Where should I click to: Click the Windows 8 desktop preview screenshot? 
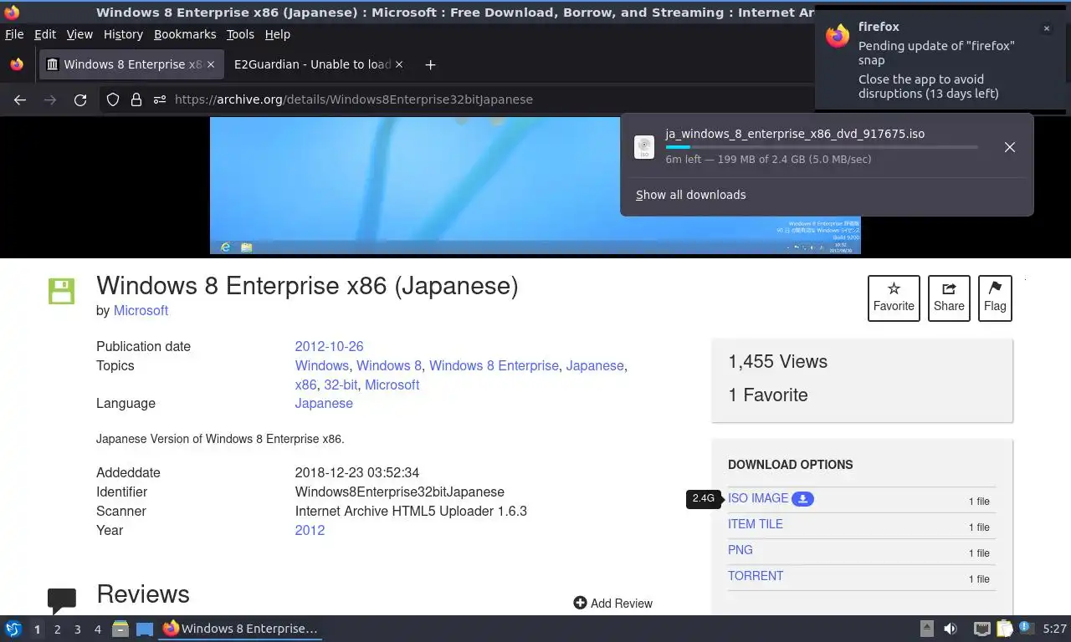(535, 186)
